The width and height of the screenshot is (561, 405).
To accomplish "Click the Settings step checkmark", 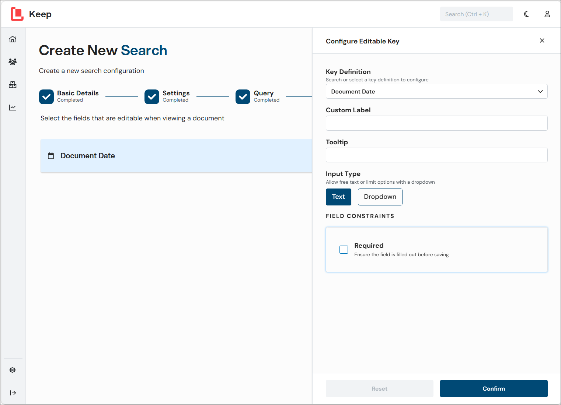I will (x=152, y=97).
